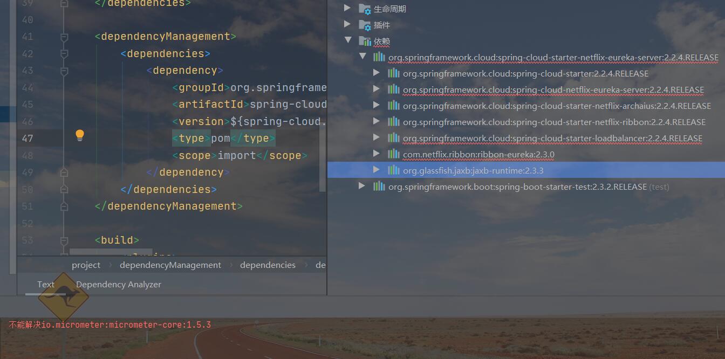Expand the org.glassfish.jaxb:jaxb-runtime node
This screenshot has height=359, width=725.
pos(376,170)
